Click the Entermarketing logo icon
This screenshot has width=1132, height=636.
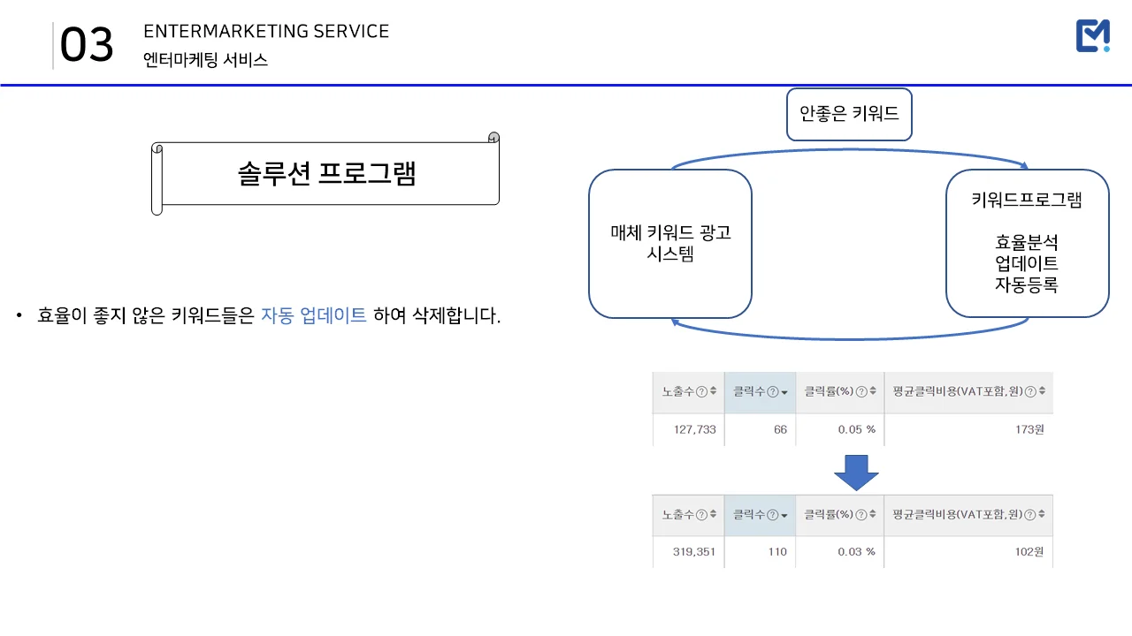coord(1093,35)
